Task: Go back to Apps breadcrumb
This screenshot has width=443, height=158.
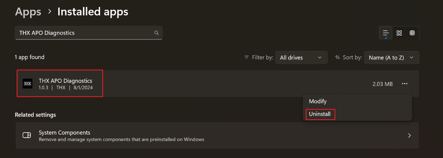Action: pyautogui.click(x=28, y=12)
